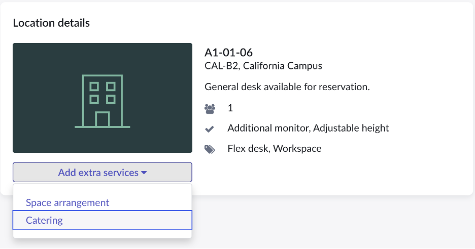The image size is (475, 249).
Task: Click the caret arrow on Add extra services
Action: click(x=144, y=173)
